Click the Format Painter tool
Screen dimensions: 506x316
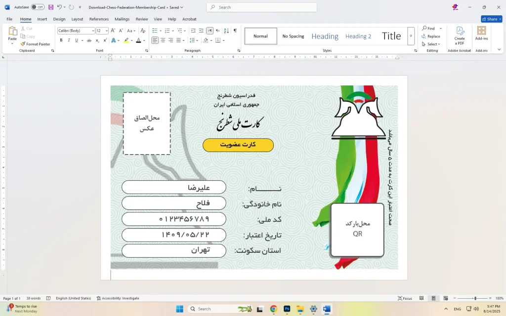(x=35, y=44)
